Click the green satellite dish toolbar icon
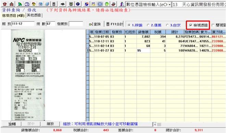 pos(20,4)
